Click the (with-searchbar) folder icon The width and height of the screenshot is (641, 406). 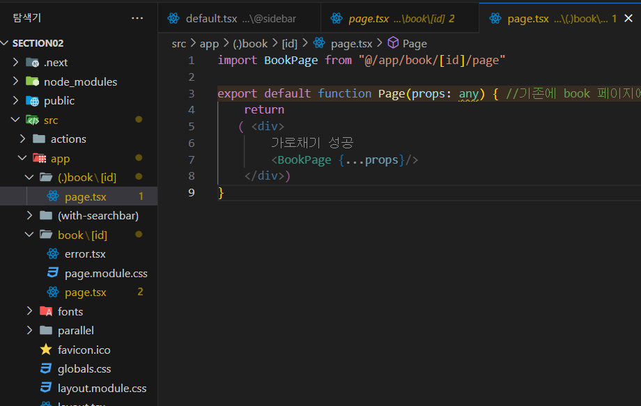pos(46,215)
